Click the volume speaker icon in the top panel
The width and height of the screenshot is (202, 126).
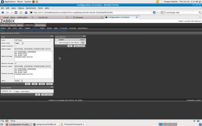[x=200, y=2]
